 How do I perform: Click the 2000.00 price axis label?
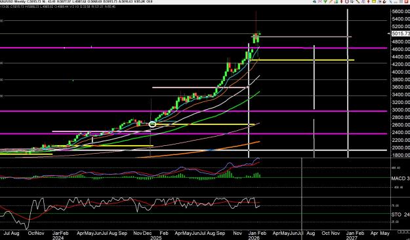tap(401, 148)
